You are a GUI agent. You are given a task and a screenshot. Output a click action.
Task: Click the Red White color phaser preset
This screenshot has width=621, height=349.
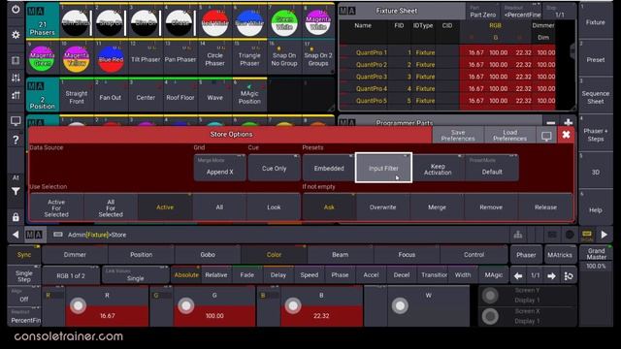tap(215, 22)
